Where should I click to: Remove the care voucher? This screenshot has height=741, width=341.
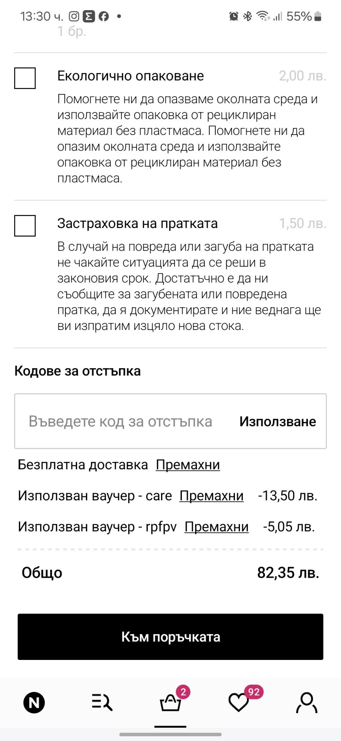tap(211, 496)
